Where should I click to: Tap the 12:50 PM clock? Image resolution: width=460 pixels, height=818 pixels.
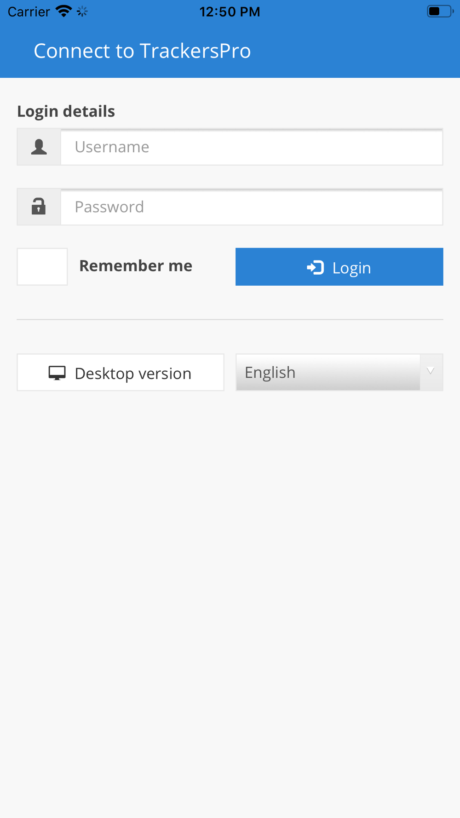(x=230, y=12)
